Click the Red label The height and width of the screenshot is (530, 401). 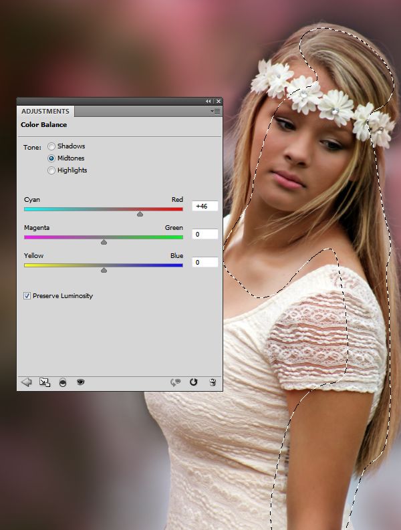pyautogui.click(x=177, y=200)
